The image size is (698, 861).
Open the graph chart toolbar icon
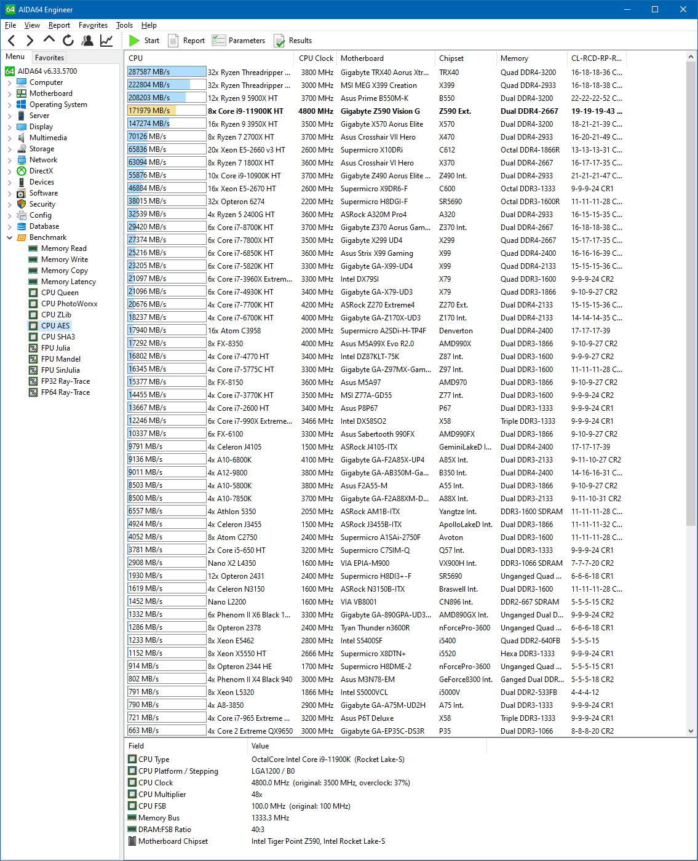click(x=106, y=41)
